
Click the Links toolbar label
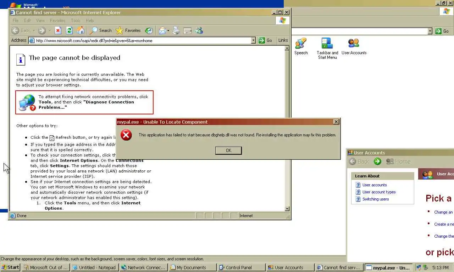click(283, 40)
